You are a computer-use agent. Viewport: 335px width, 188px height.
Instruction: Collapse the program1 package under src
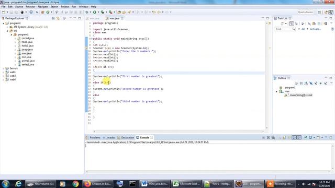(12, 34)
